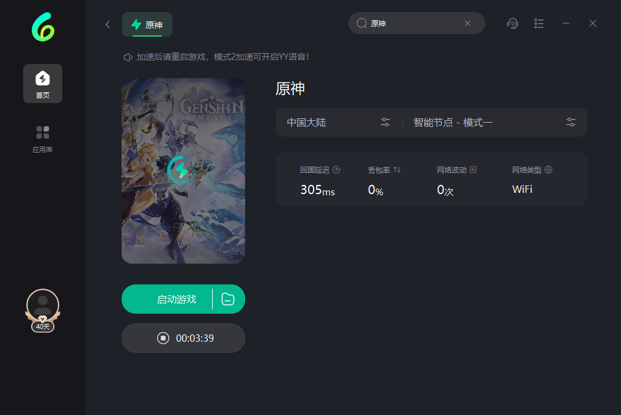Viewport: 621px width, 415px height.
Task: Click the 启动游戏 button
Action: pos(167,299)
